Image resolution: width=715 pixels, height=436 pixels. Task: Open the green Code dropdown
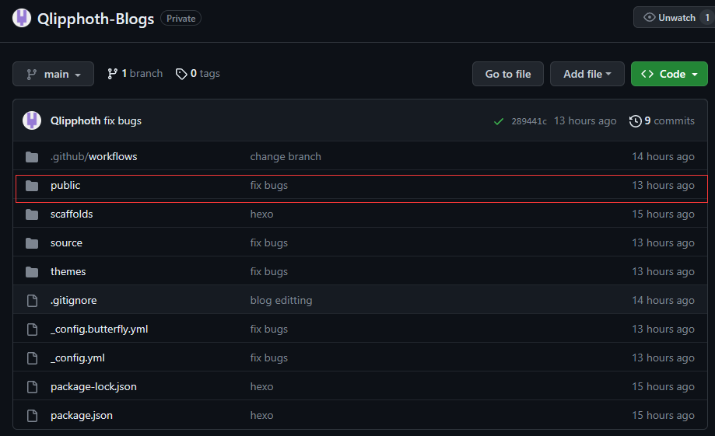(669, 74)
